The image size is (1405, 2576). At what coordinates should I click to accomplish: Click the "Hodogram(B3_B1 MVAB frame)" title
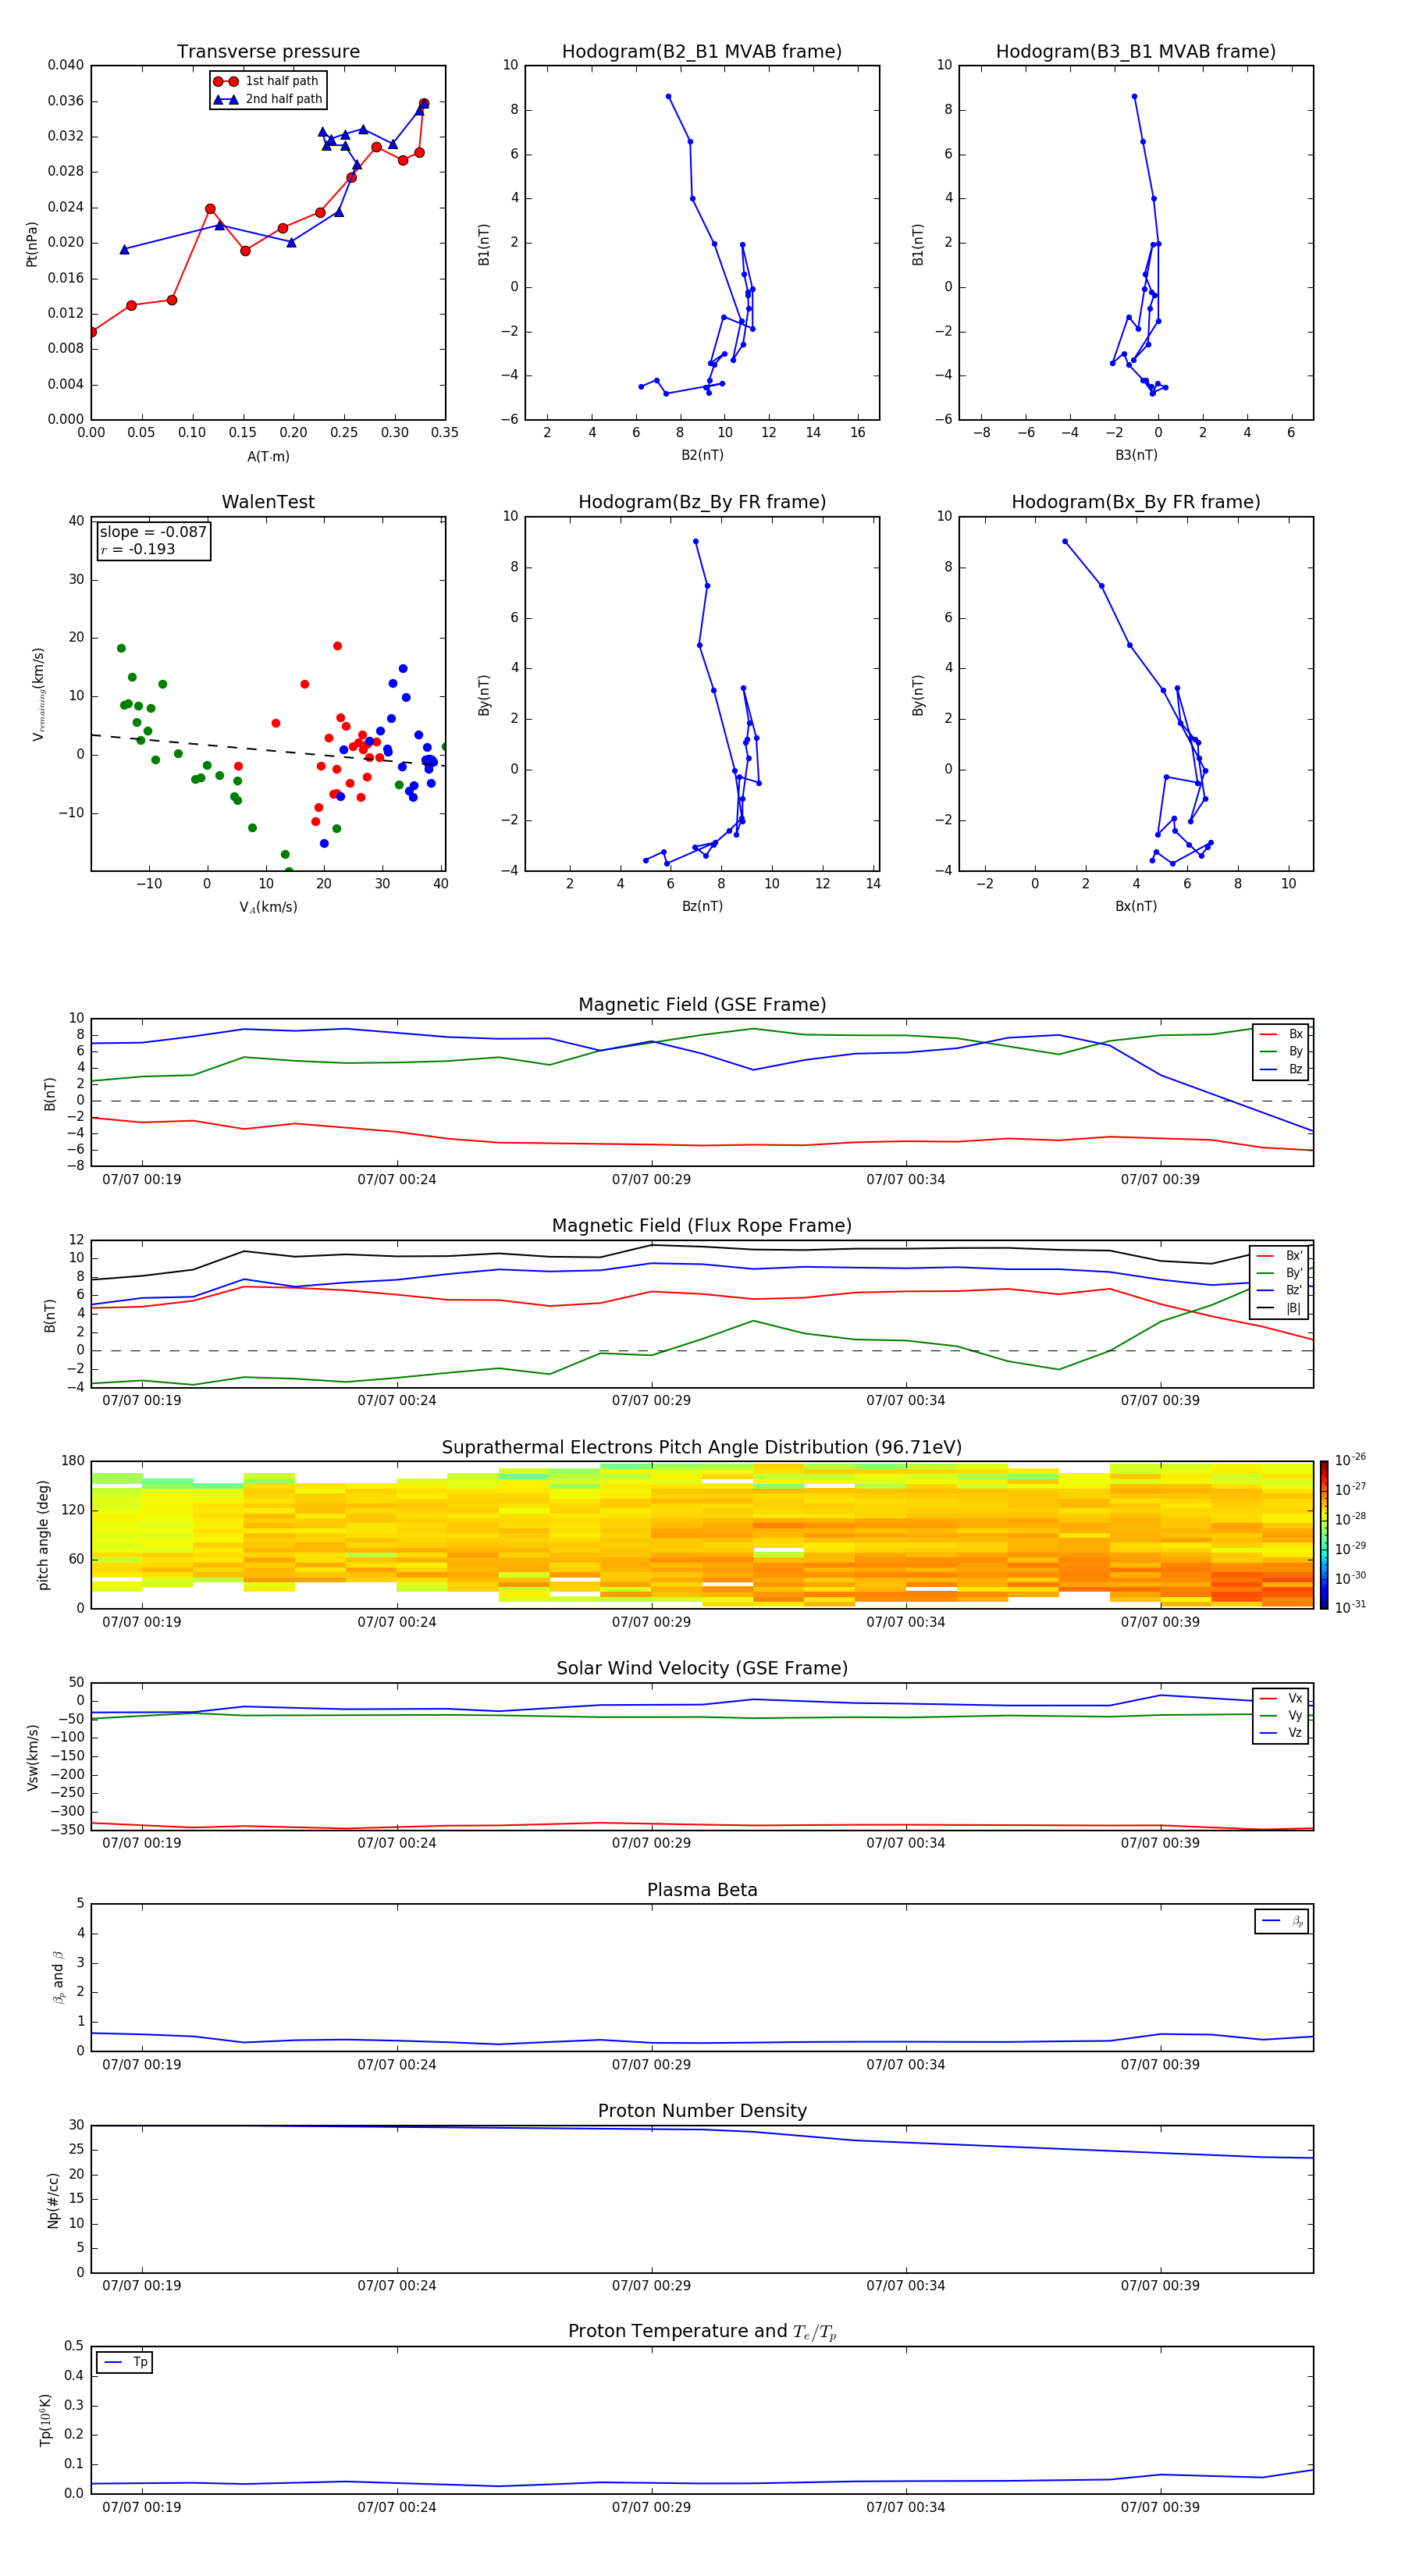(x=1136, y=52)
